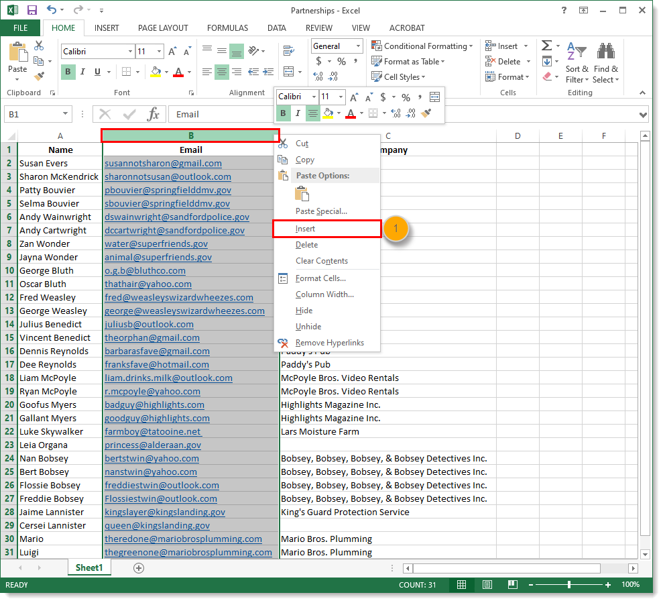Screen dimensions: 663x603
Task: Open the Name Box dropdown arrow
Action: coord(65,114)
